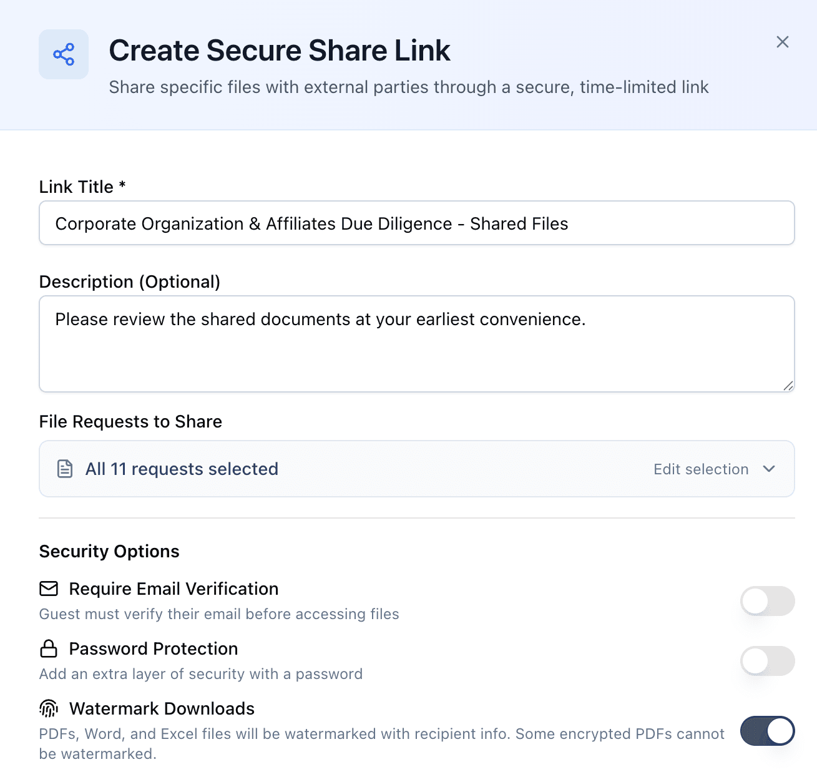Turn on Password Protection
The width and height of the screenshot is (817, 777).
pyautogui.click(x=767, y=661)
